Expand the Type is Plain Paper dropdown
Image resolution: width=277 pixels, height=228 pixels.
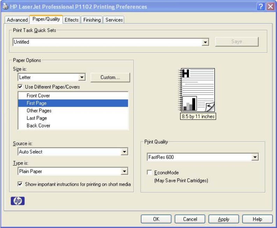click(124, 171)
